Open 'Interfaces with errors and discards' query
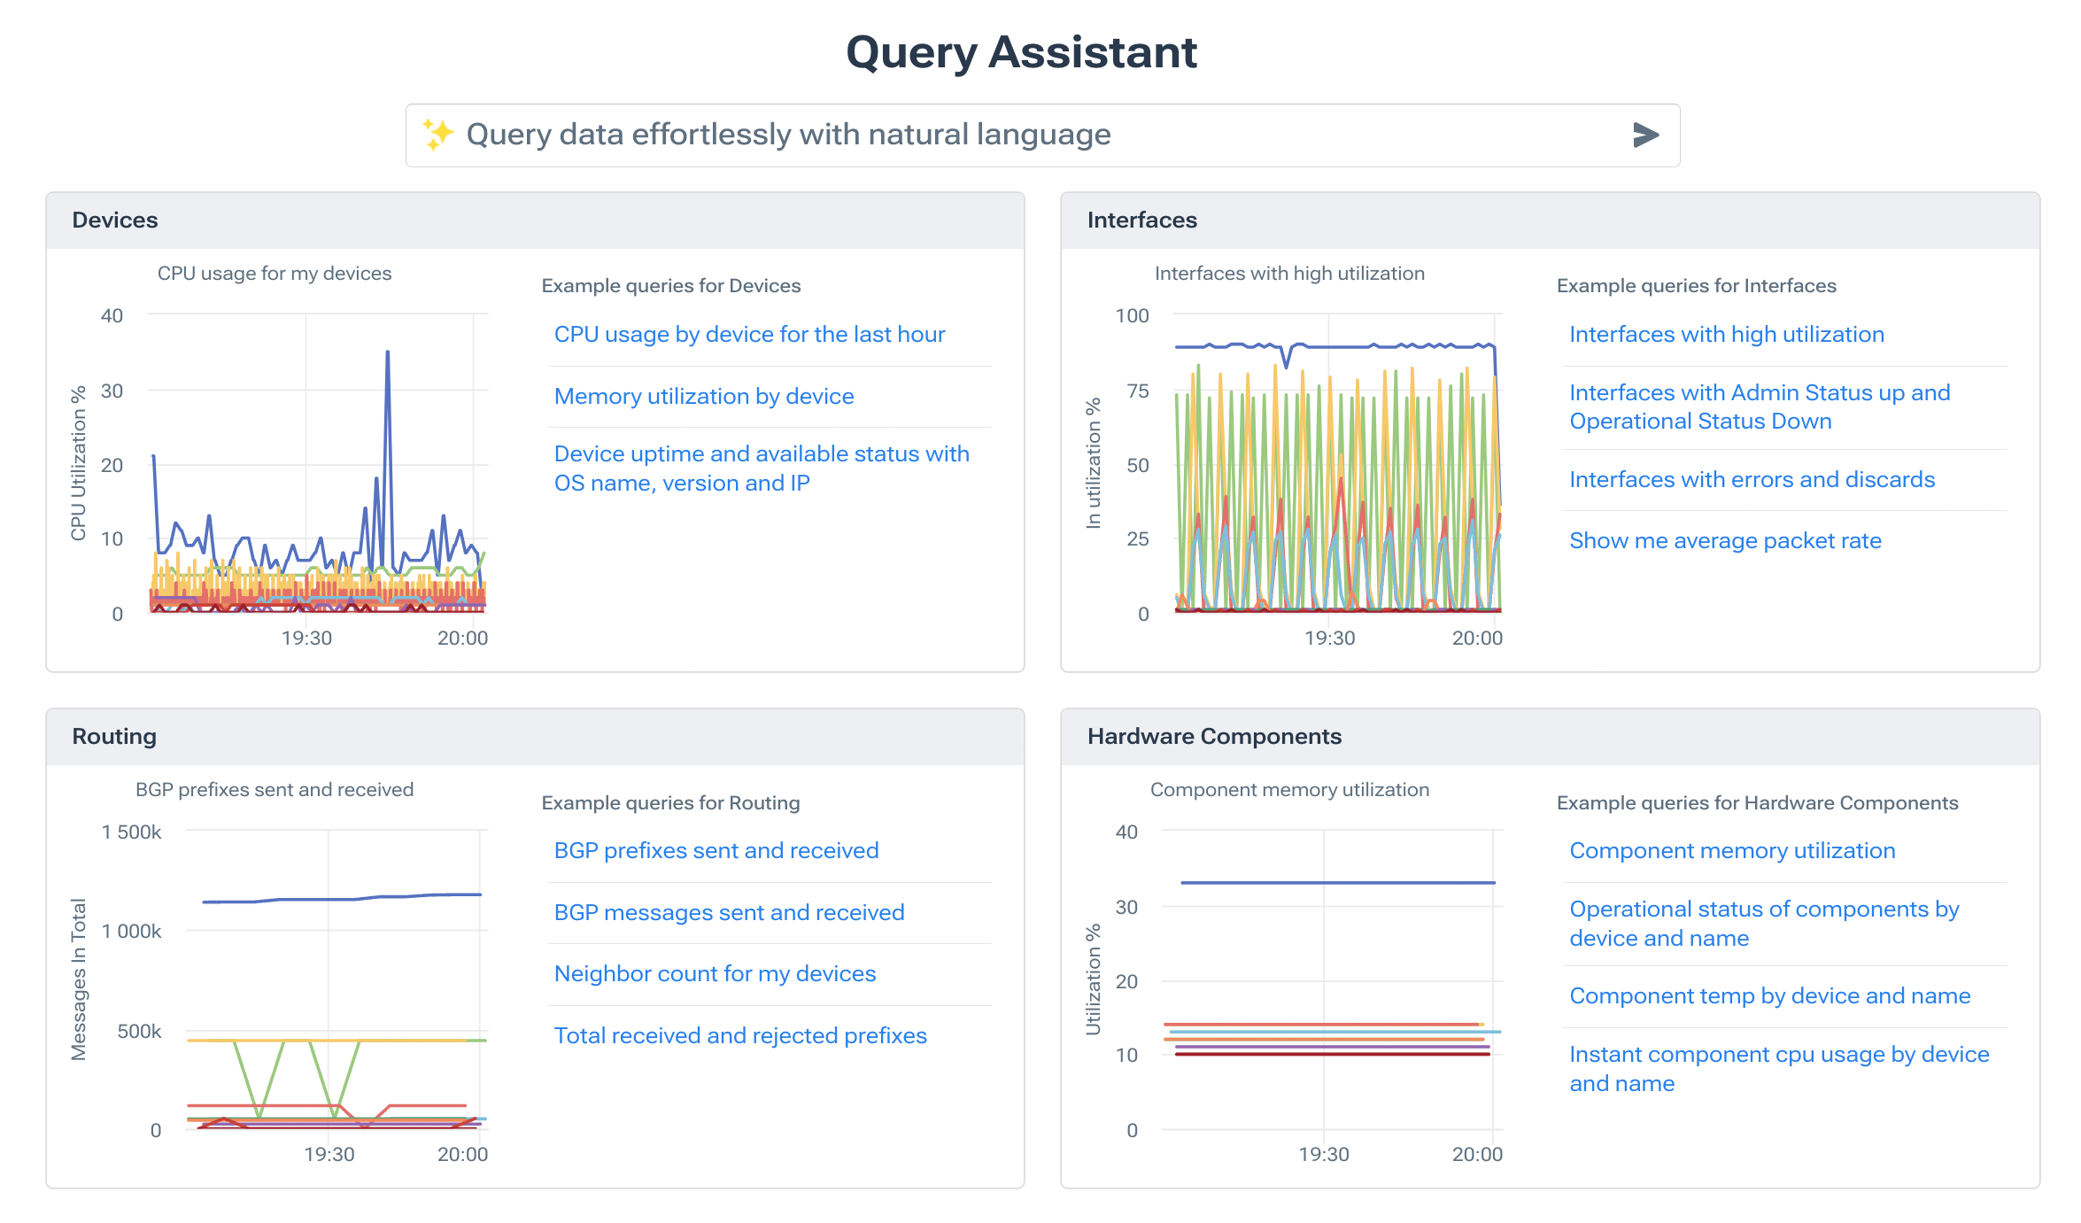The width and height of the screenshot is (2081, 1223). (x=1752, y=480)
